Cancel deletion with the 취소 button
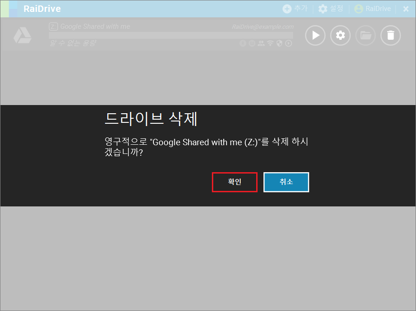The image size is (416, 311). pos(286,182)
